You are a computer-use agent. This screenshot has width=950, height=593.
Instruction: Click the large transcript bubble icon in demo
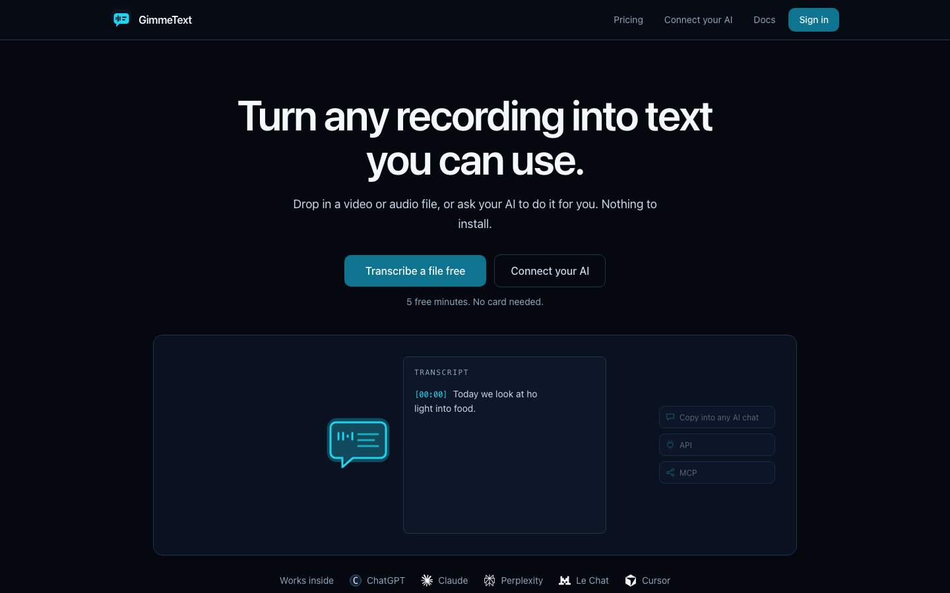(x=358, y=442)
